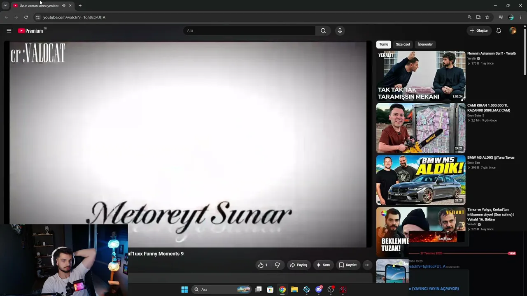The image size is (527, 296).
Task: Open a new Chrome tab
Action: tap(80, 6)
